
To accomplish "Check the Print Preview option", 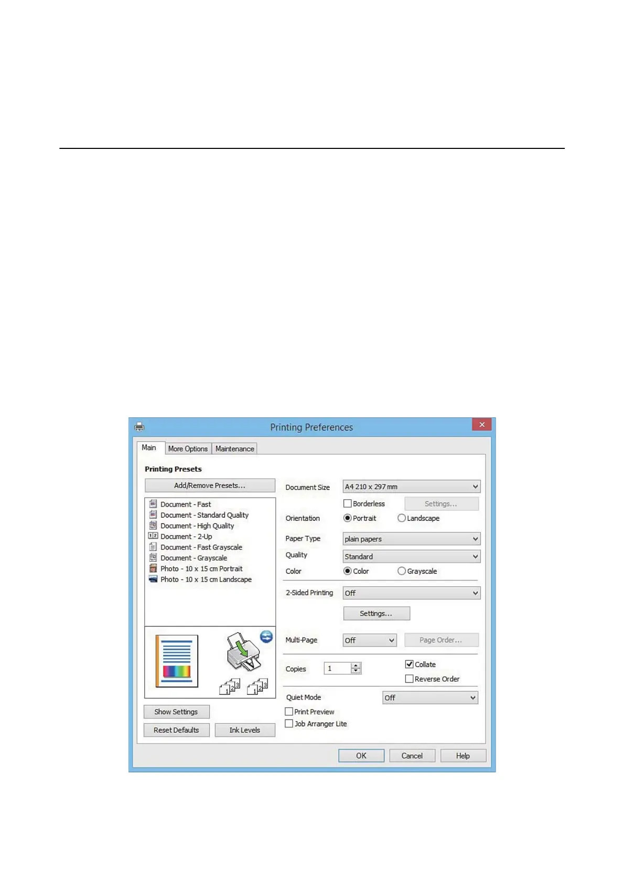I will [289, 712].
